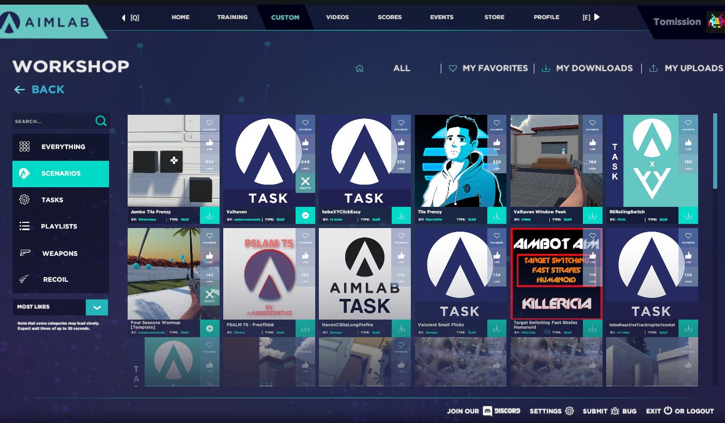Click the workshop list scrollbar

pyautogui.click(x=715, y=151)
